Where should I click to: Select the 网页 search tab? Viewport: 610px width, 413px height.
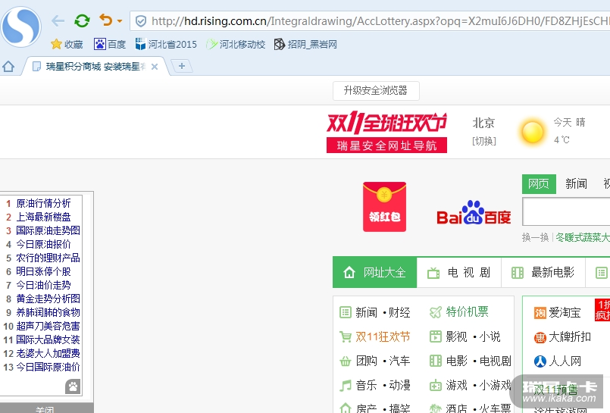click(539, 184)
